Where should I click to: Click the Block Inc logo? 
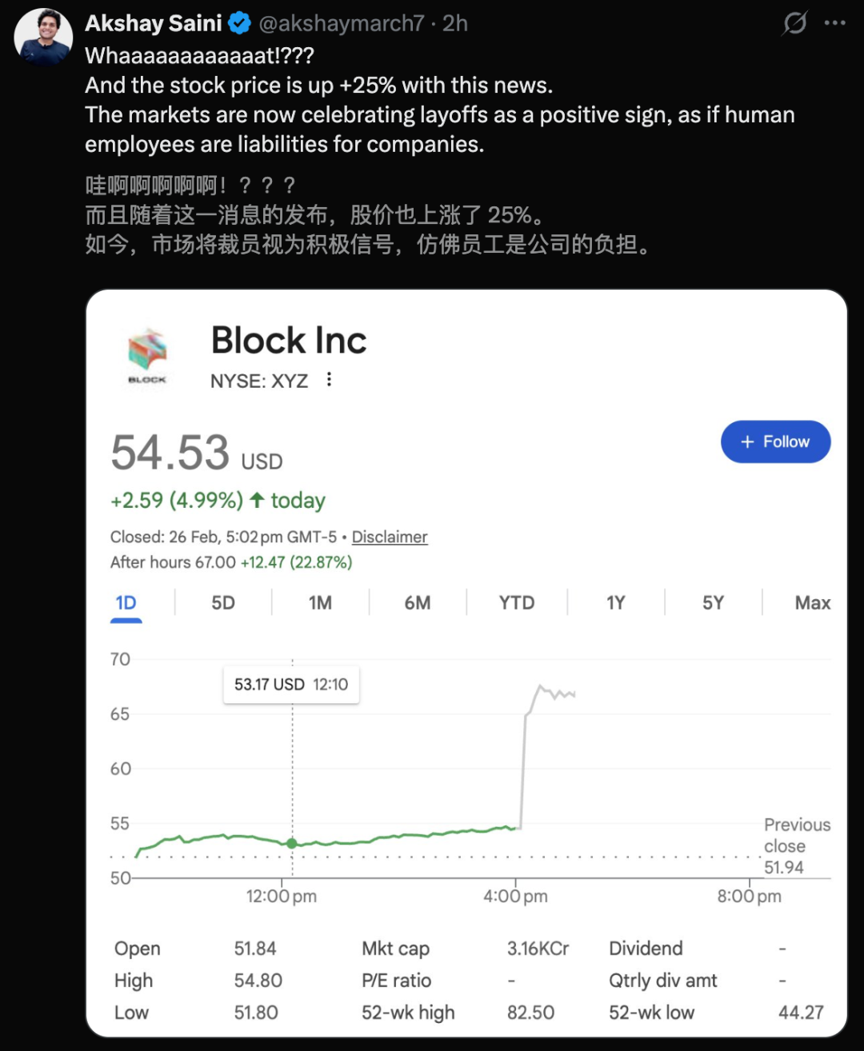click(x=147, y=355)
